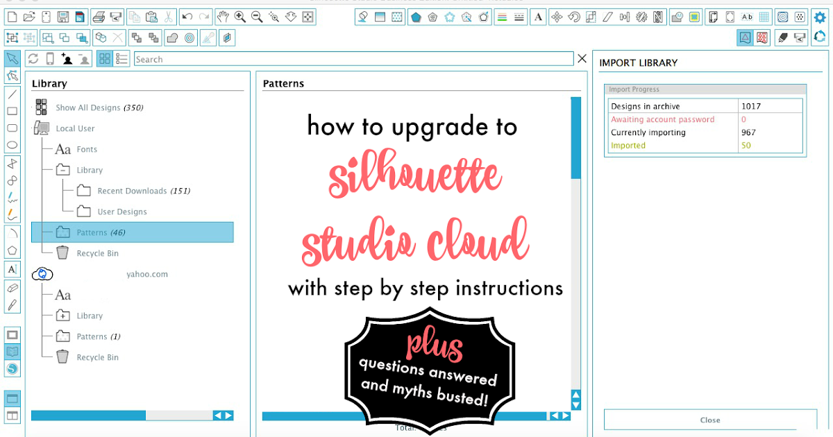Select the Zoom In tool
Screen dimensions: 833x437
[x=239, y=17]
